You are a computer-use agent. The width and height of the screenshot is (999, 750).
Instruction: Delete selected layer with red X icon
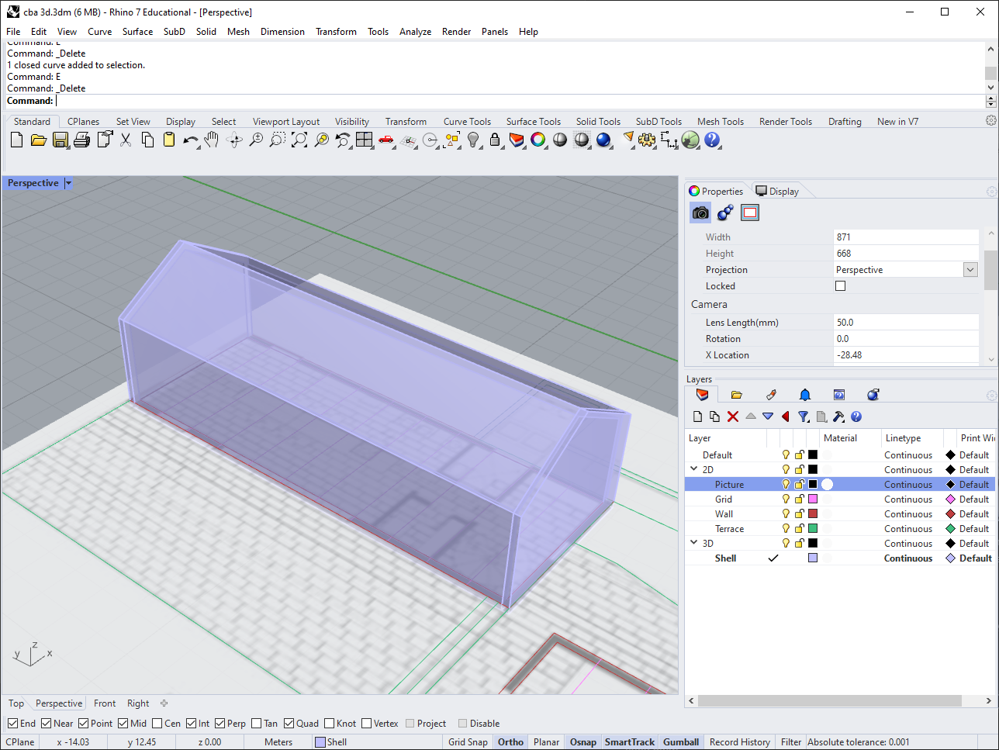click(x=733, y=416)
